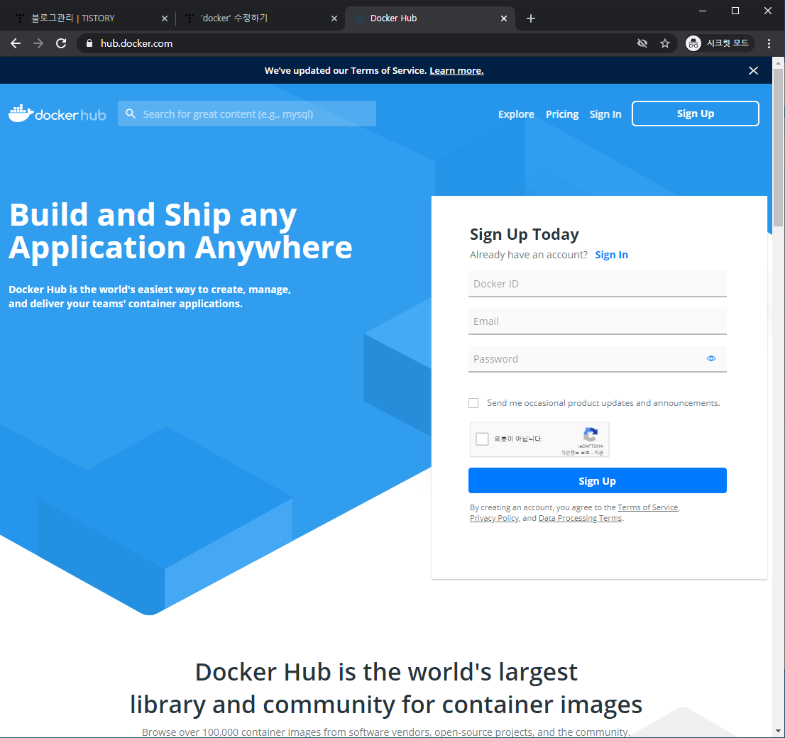Open a new browser tab
Image resolution: width=785 pixels, height=738 pixels.
point(531,18)
